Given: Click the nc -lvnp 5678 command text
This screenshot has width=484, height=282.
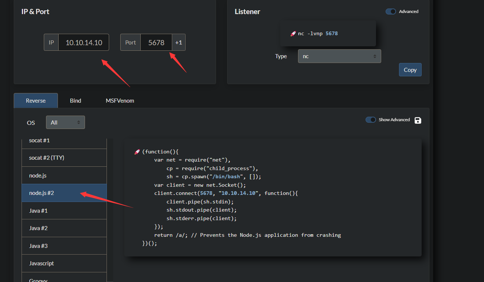Looking at the screenshot, I should 318,33.
